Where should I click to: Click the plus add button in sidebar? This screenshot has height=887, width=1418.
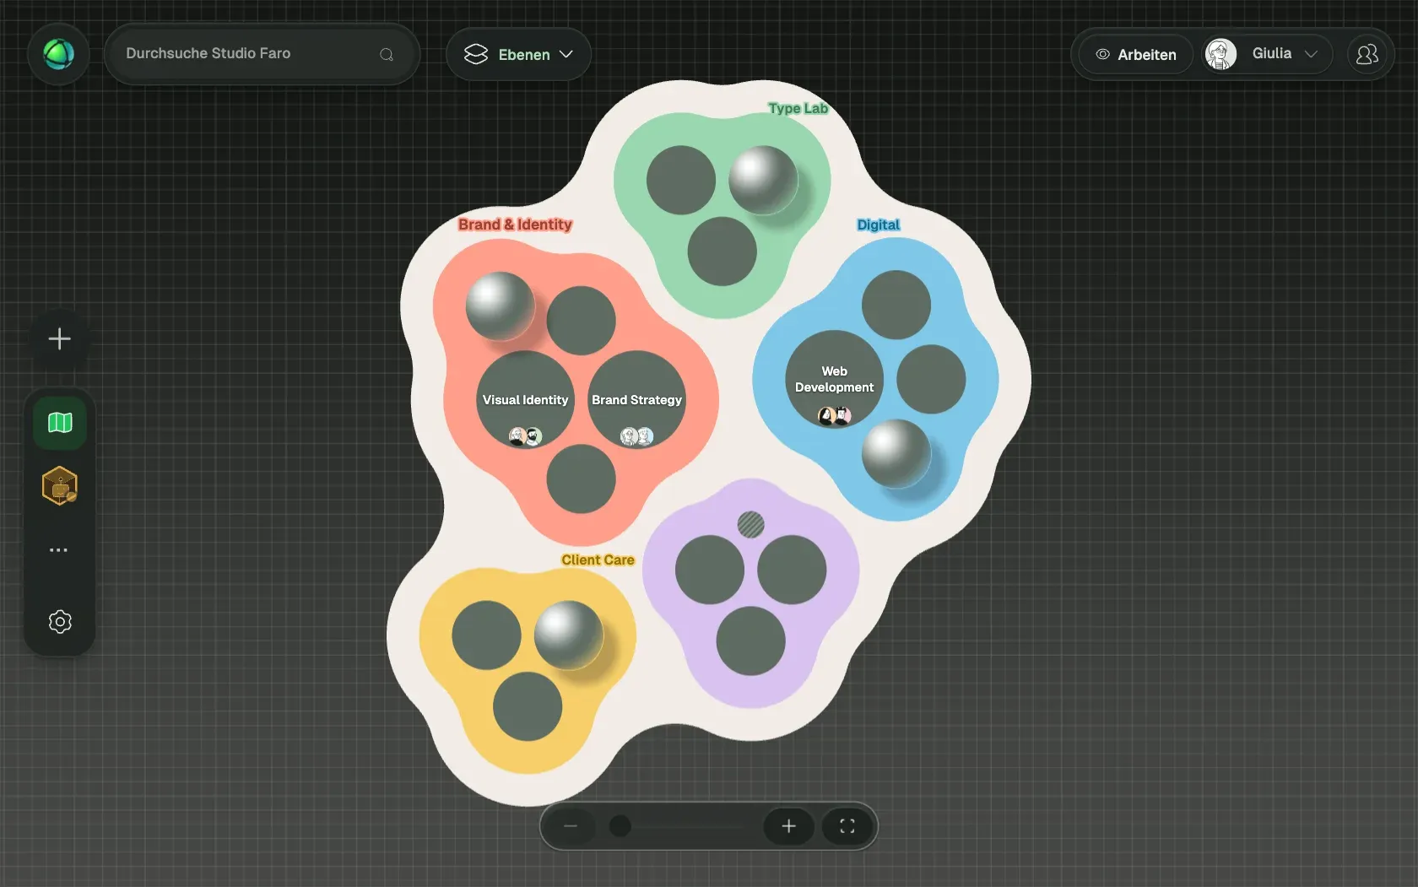click(x=59, y=339)
